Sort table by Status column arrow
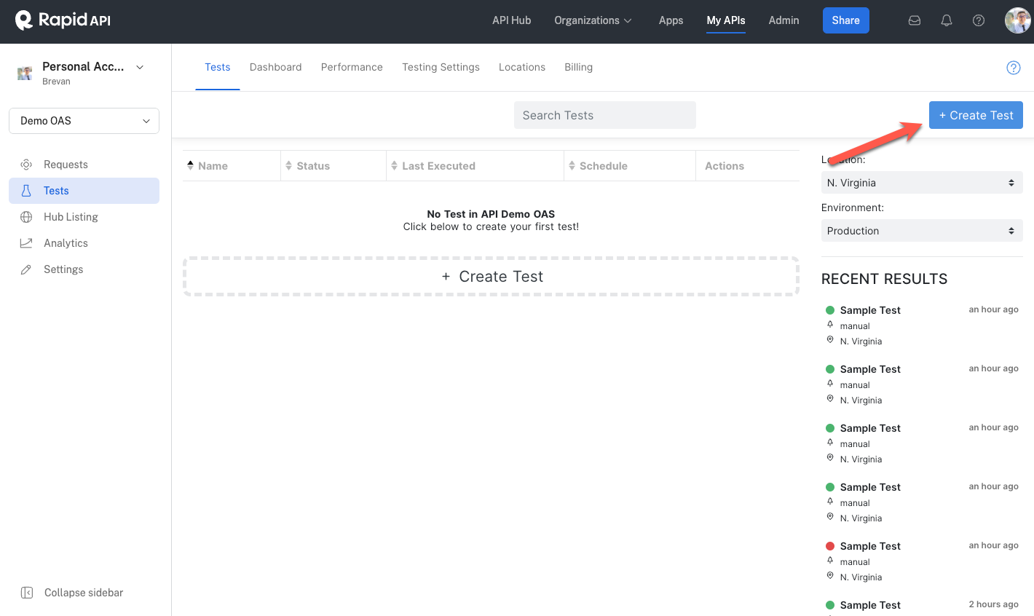The width and height of the screenshot is (1034, 616). pos(289,165)
